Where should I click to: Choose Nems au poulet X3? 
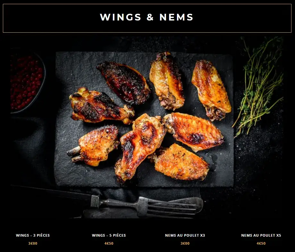[x=185, y=235]
